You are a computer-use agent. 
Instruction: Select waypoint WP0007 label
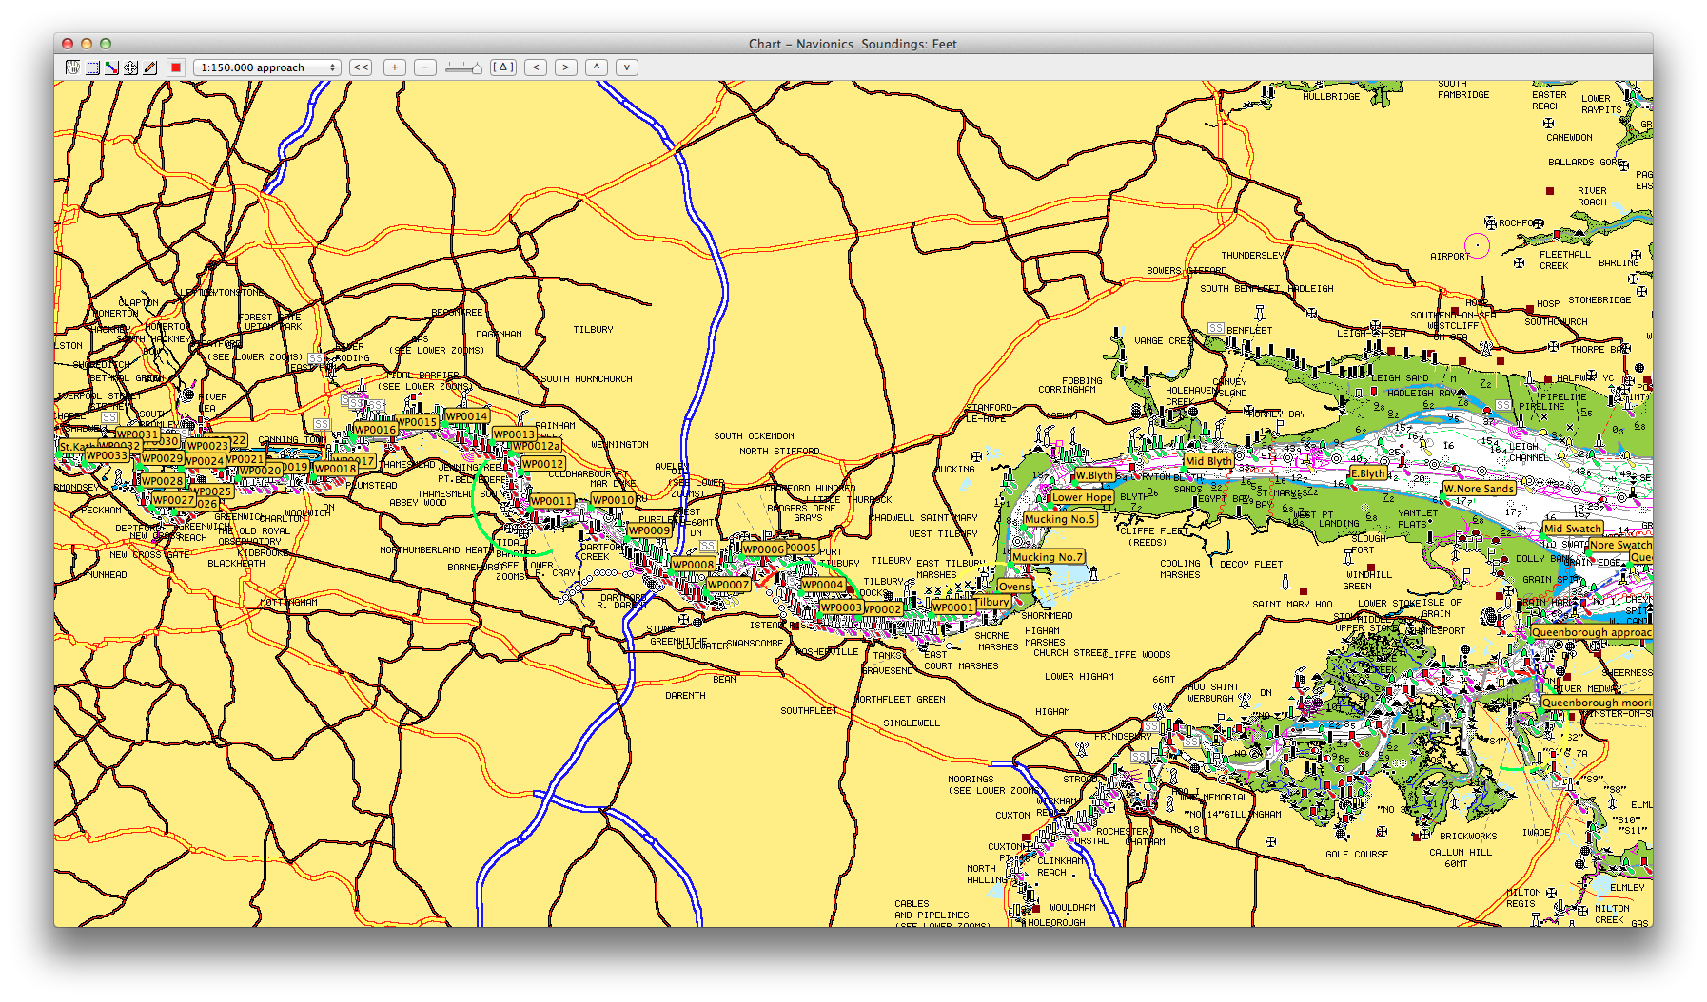click(x=729, y=585)
